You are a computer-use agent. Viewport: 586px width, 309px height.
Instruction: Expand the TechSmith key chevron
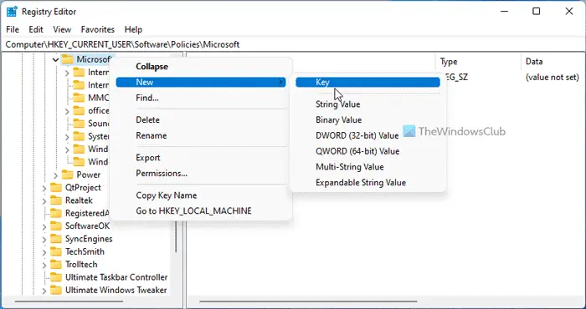[44, 252]
